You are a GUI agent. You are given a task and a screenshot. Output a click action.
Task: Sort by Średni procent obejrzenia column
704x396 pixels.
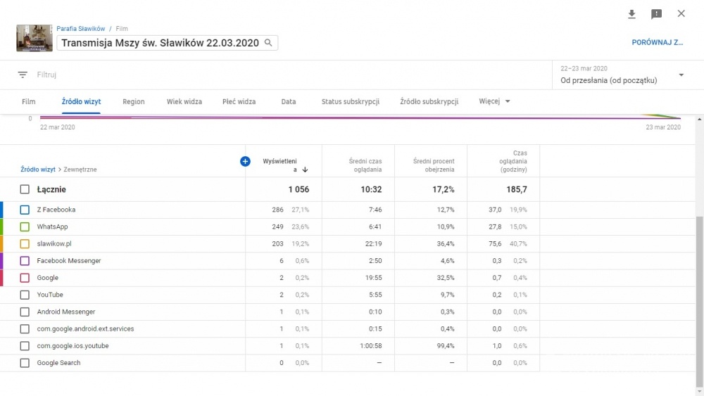(434, 165)
